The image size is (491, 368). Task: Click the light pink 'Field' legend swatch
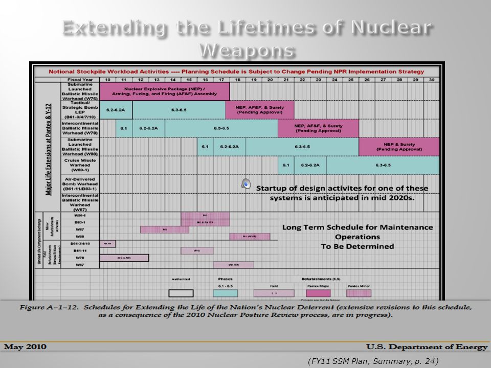(274, 293)
